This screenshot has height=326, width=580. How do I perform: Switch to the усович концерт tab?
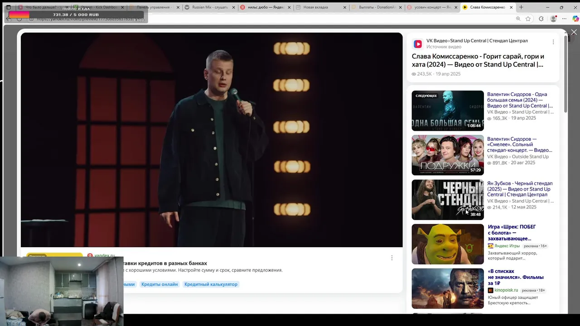431,7
